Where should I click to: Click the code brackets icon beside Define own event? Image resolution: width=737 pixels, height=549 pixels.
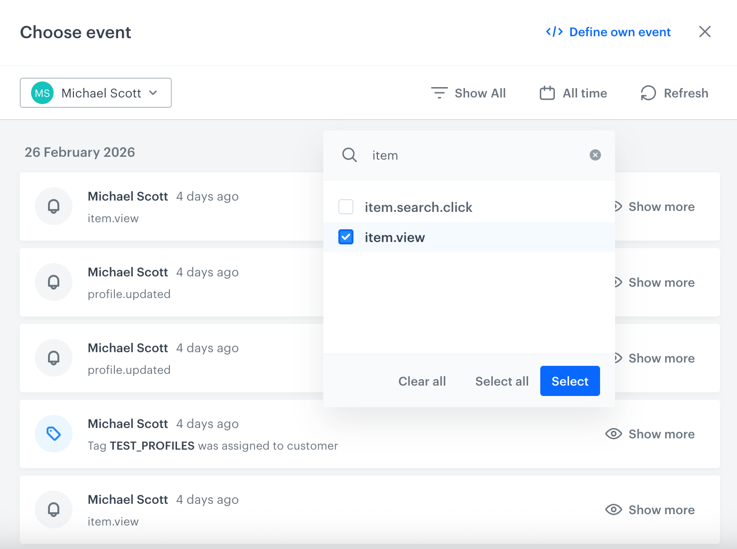point(554,32)
